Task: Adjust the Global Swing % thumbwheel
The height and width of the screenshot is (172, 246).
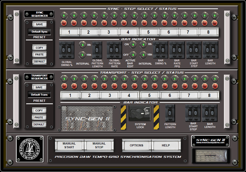Action: [x=66, y=49]
